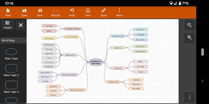209x104 pixels.
Task: Expand the Mind Map shape category
Action: tap(13, 40)
